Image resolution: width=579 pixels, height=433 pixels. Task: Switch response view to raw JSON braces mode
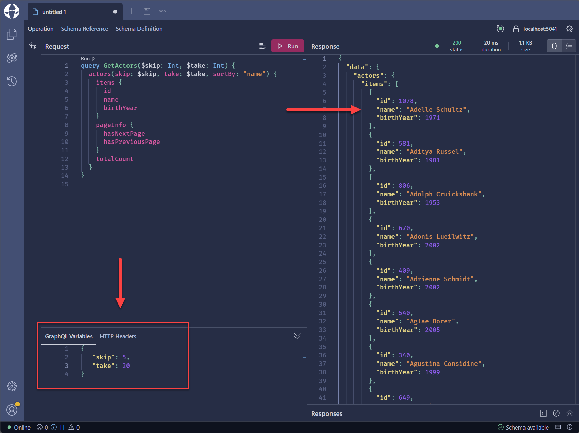554,46
